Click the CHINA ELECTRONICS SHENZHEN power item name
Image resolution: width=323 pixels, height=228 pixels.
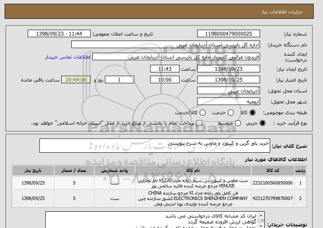click(x=193, y=198)
